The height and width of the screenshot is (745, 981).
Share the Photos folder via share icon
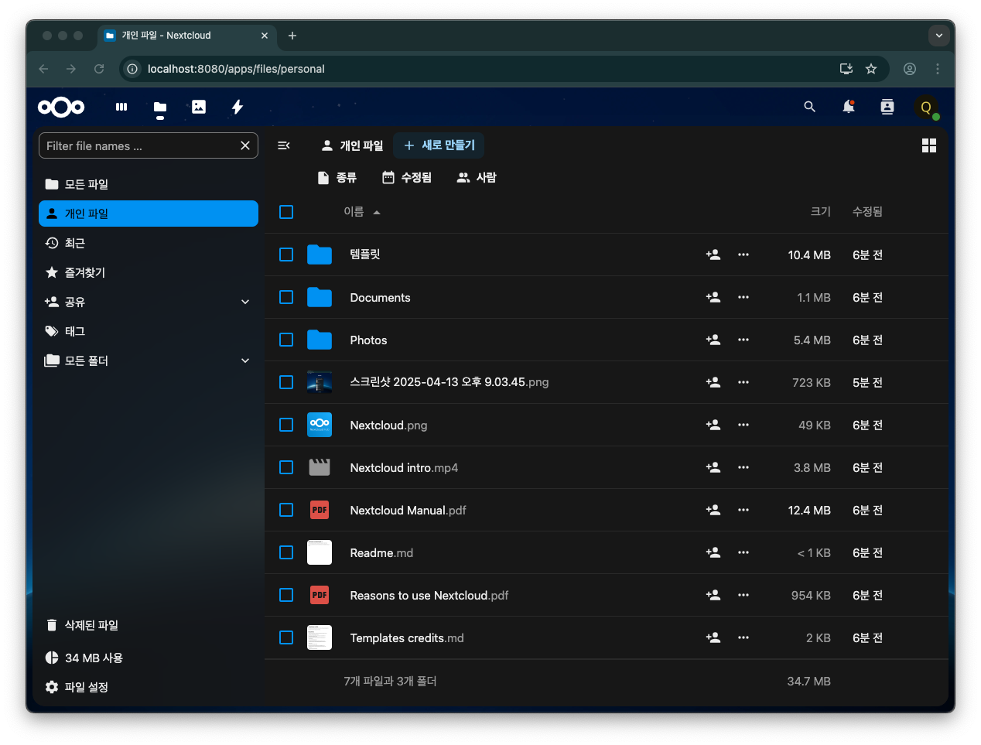pyautogui.click(x=713, y=340)
